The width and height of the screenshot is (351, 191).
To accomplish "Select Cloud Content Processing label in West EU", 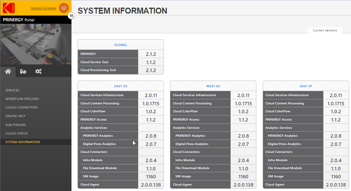I will (192, 103).
